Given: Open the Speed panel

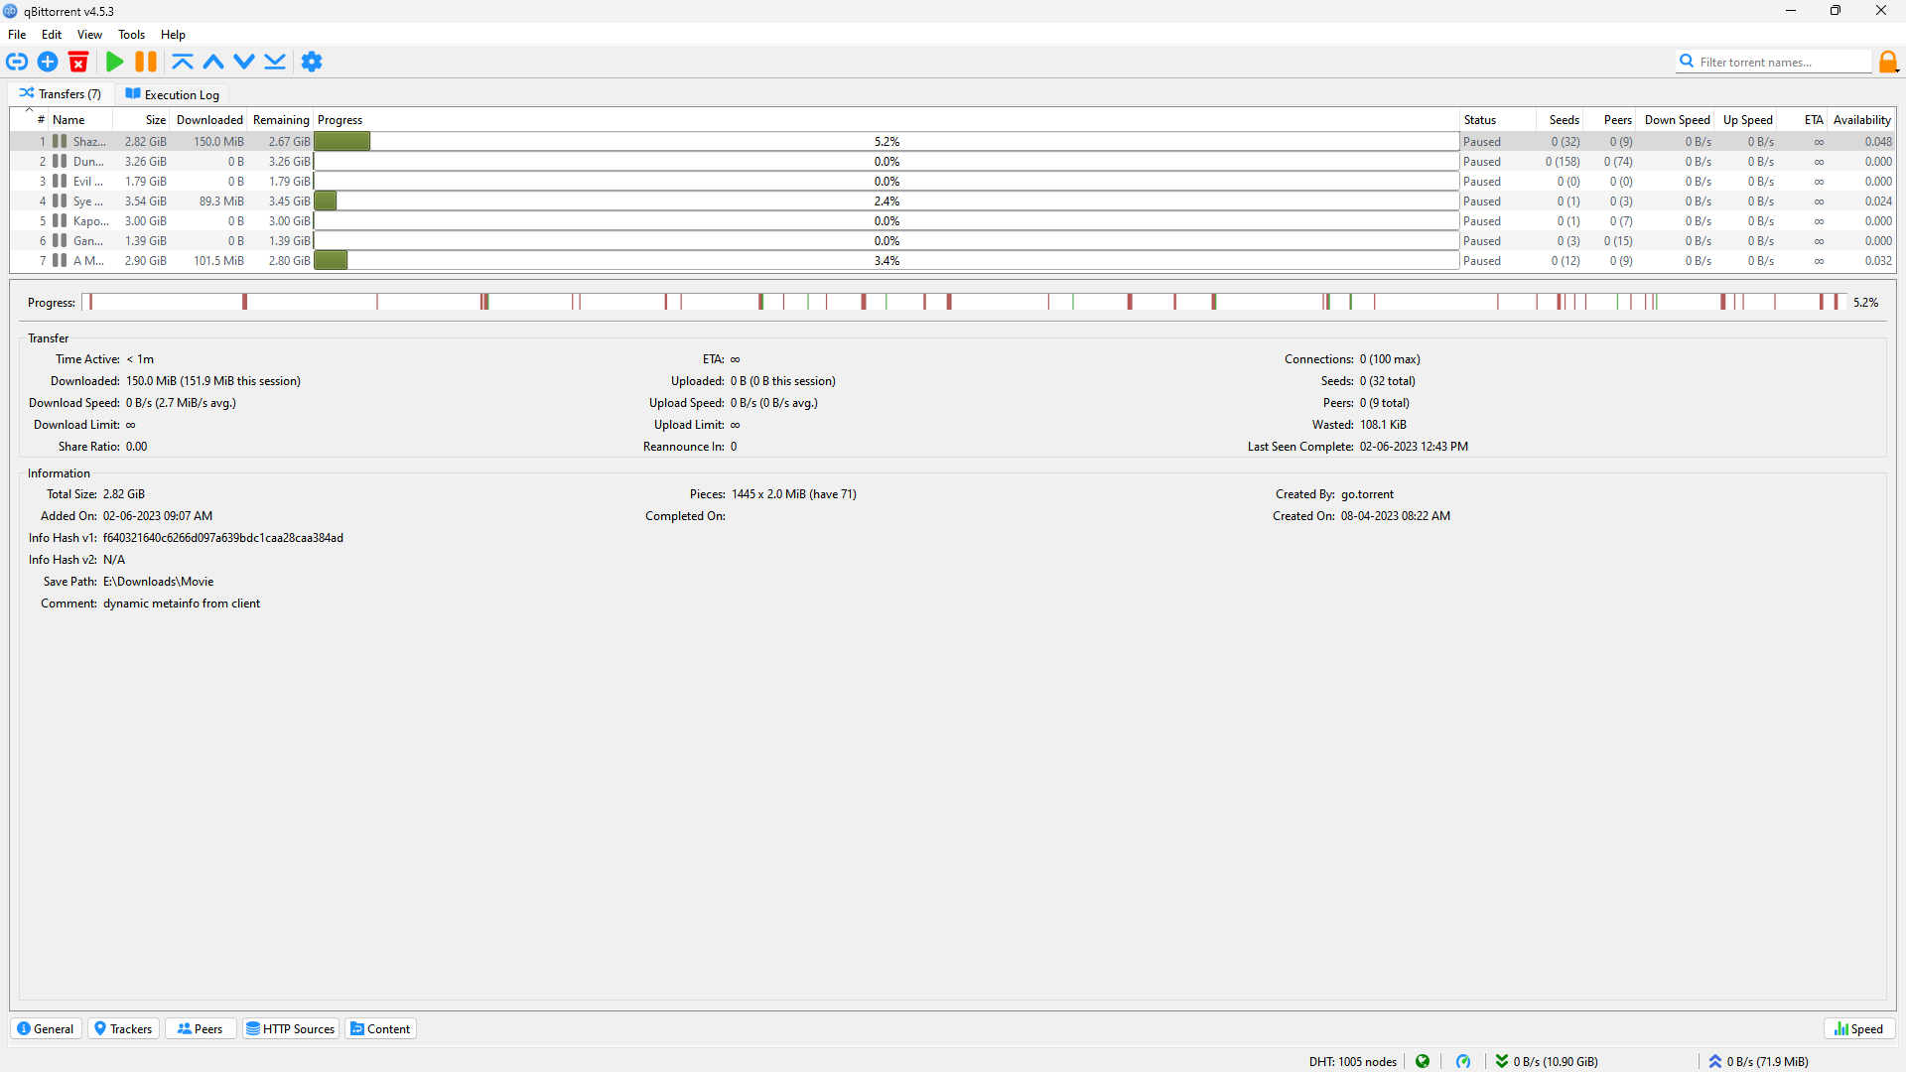Looking at the screenshot, I should coord(1857,1028).
